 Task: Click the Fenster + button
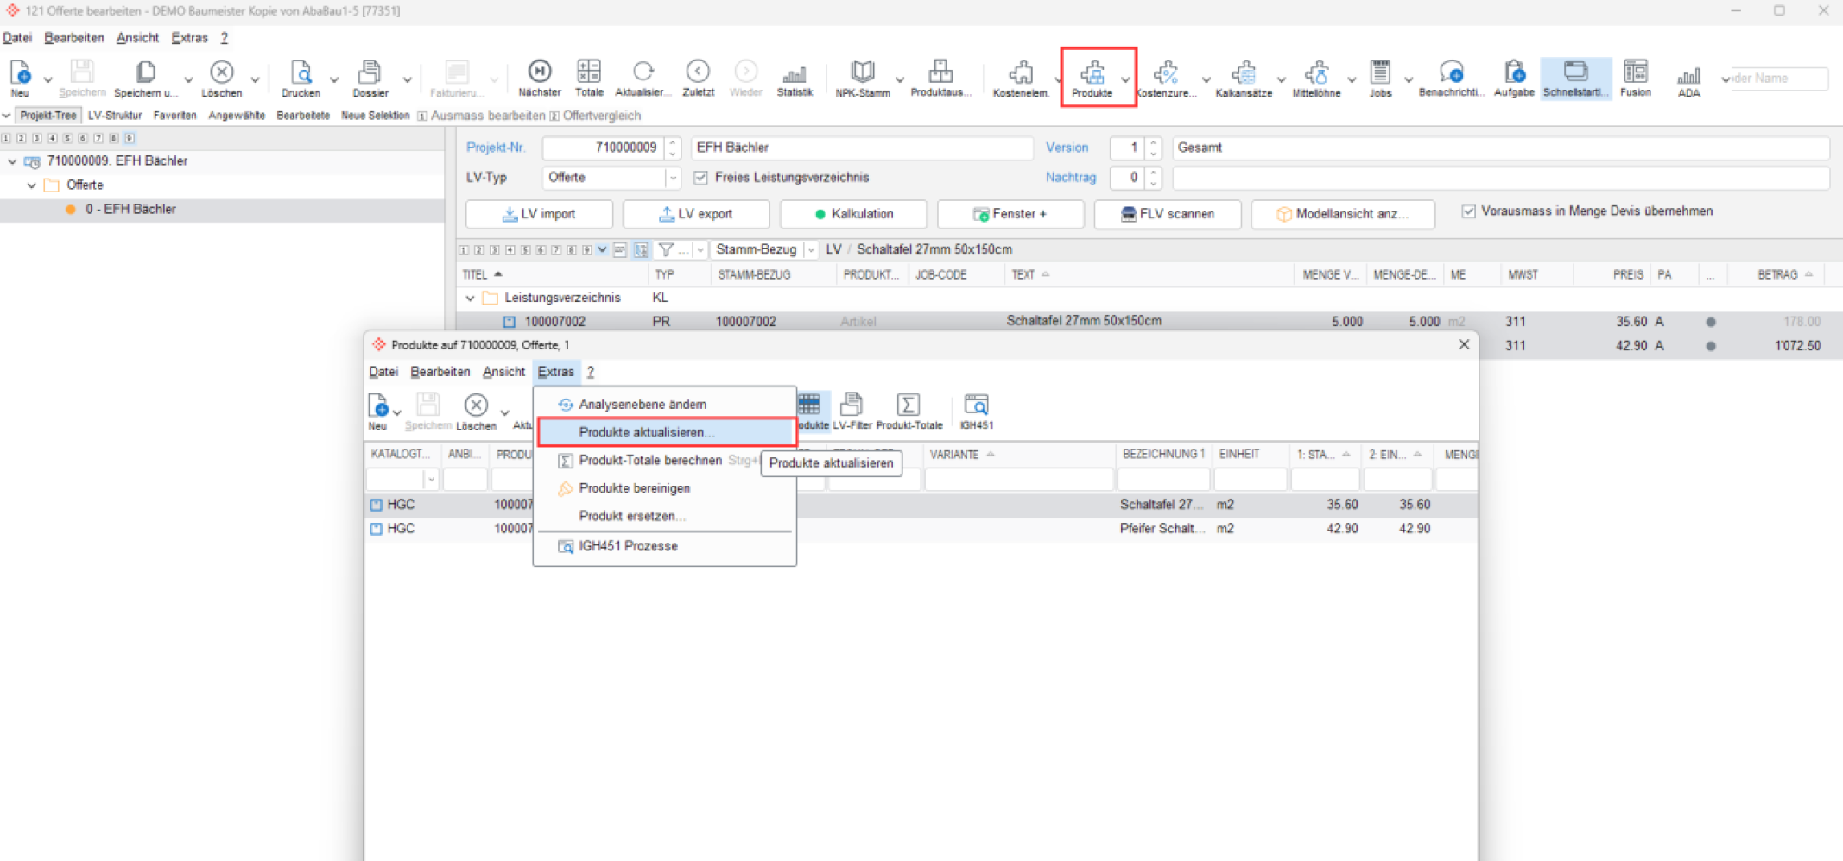pos(1010,214)
